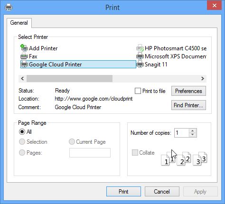
Task: Select the HP Photosmart C4500 printer icon
Action: (x=140, y=48)
